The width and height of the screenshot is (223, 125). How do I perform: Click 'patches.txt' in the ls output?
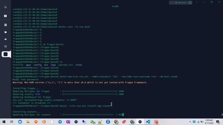pos(66,65)
